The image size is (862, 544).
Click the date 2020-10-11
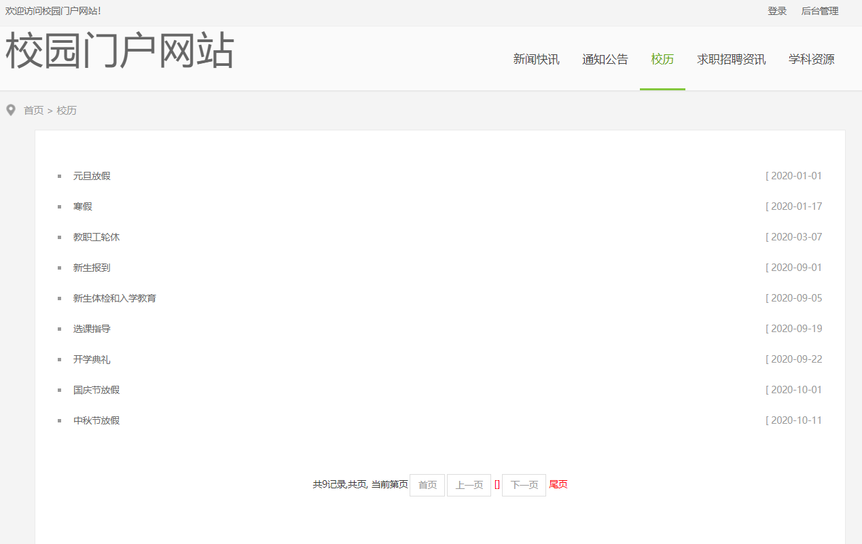[796, 420]
